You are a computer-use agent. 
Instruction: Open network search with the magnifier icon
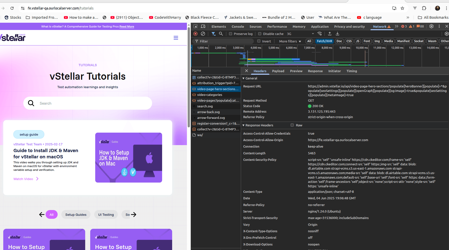tap(221, 34)
